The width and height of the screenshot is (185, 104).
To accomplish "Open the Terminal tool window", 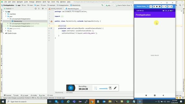I will coord(8,95).
